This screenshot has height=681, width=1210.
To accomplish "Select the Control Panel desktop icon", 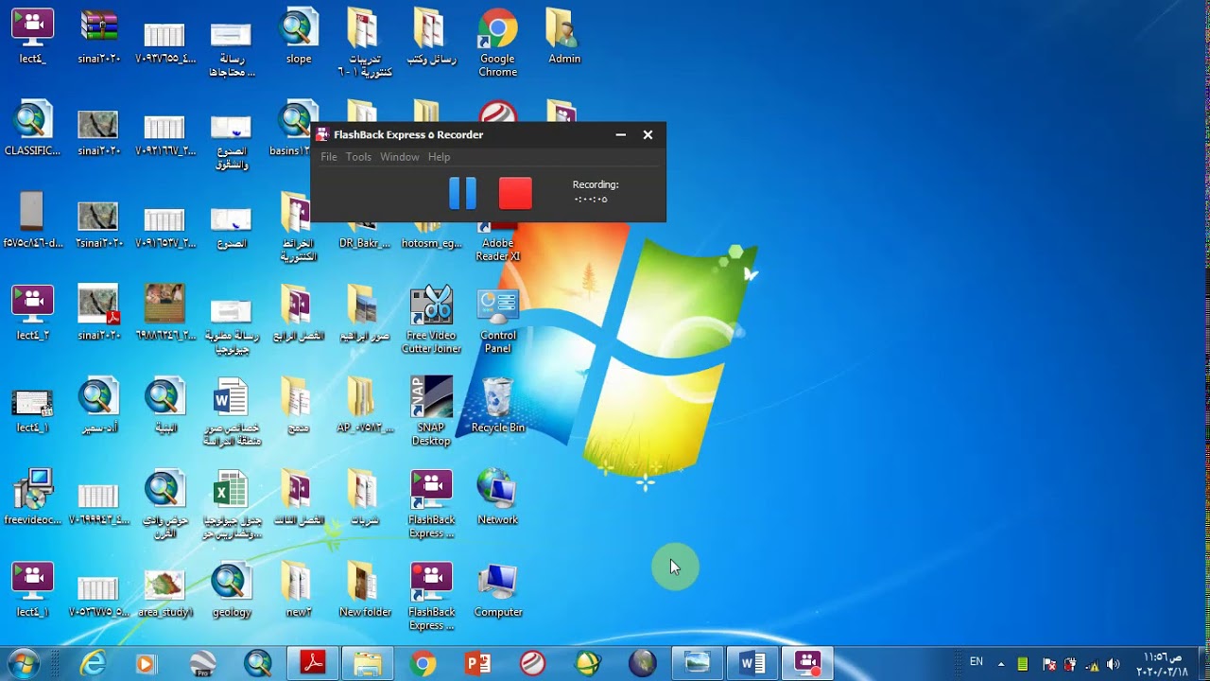I will click(497, 320).
